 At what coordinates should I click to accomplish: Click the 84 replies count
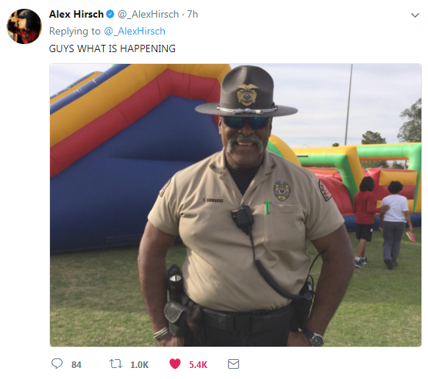[76, 365]
